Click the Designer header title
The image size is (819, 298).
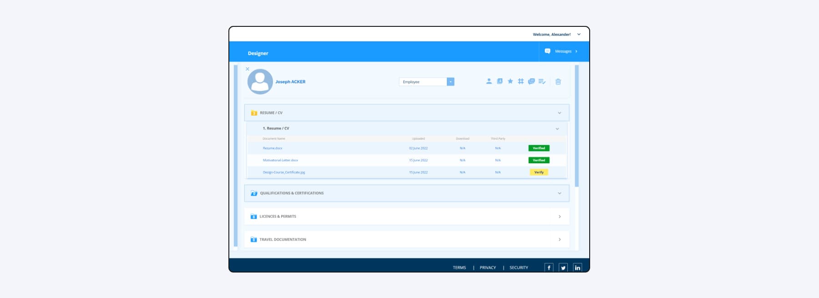coord(258,53)
